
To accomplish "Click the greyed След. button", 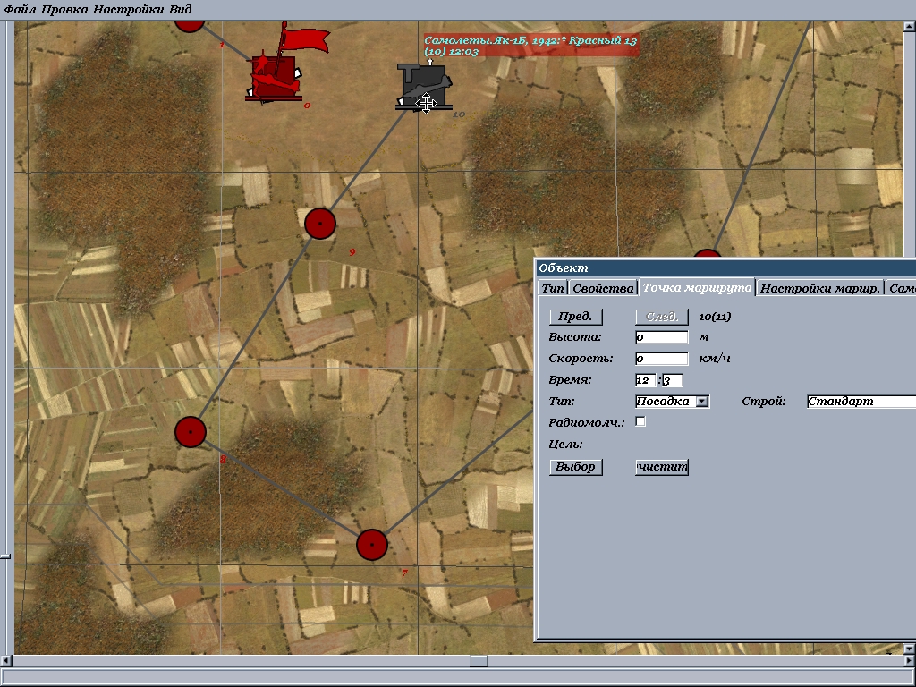I will coord(661,317).
